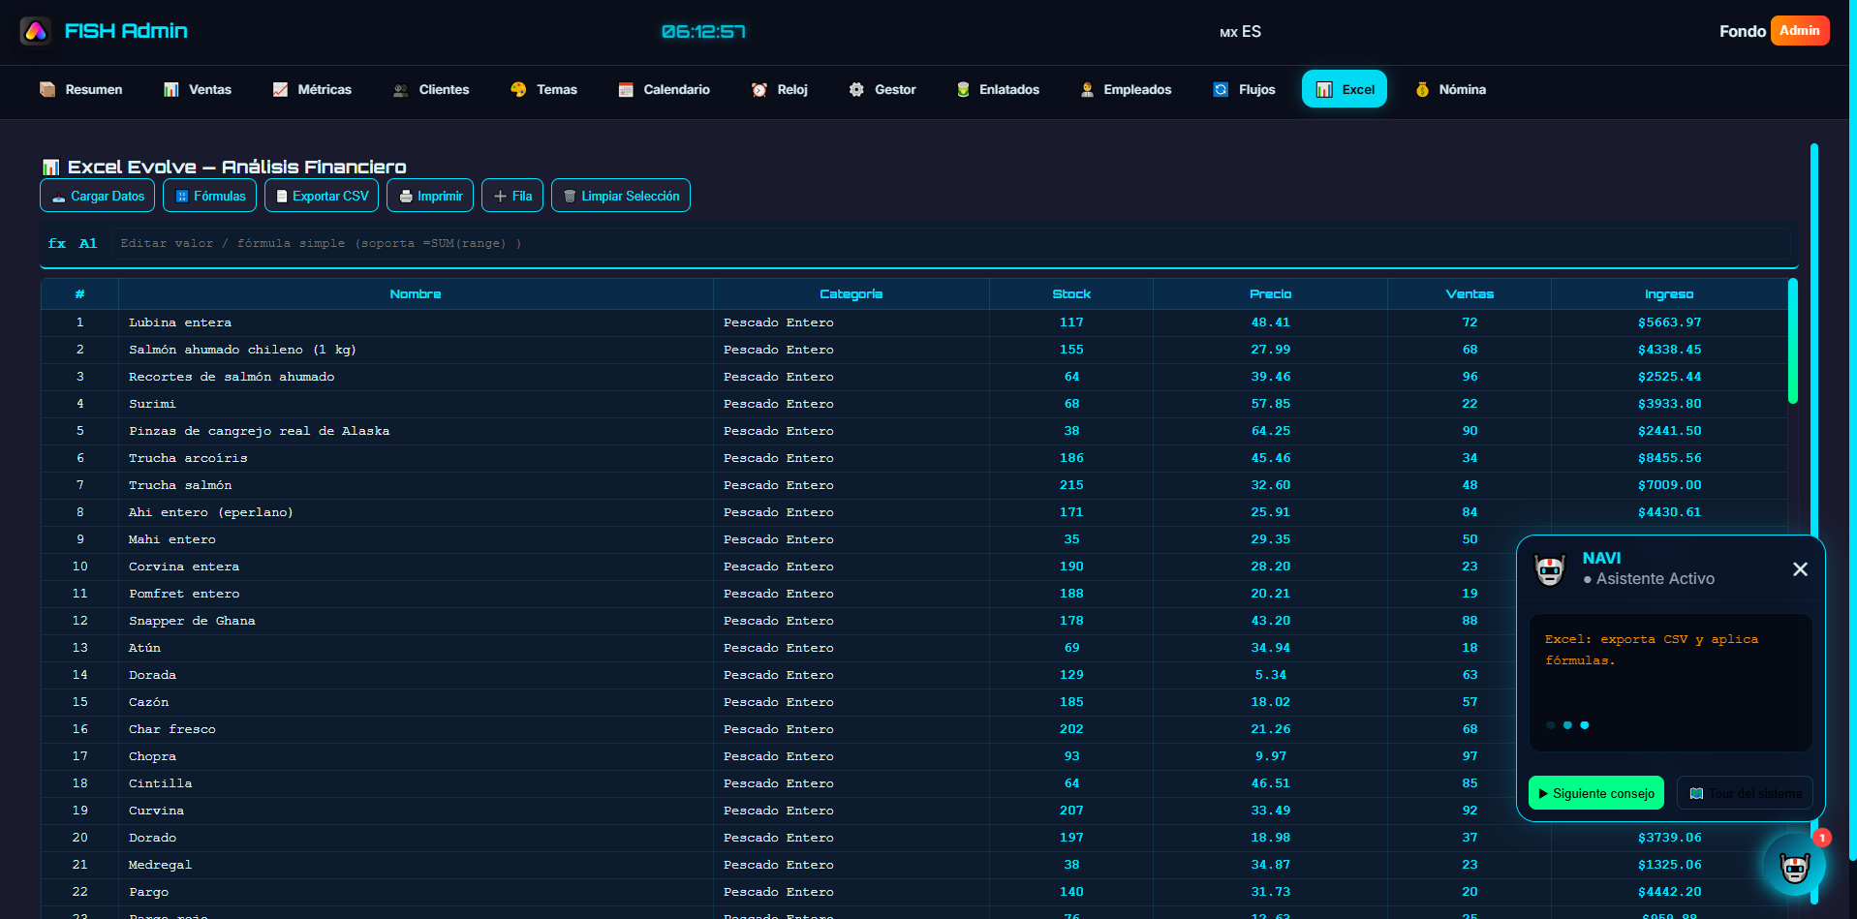Export the table with Exportar CSV

click(x=322, y=196)
